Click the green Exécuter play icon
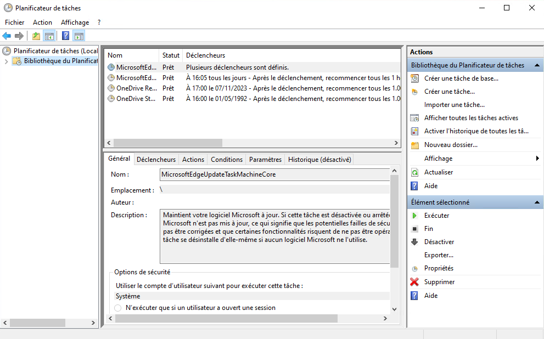Viewport: 544px width, 339px height. coord(414,216)
